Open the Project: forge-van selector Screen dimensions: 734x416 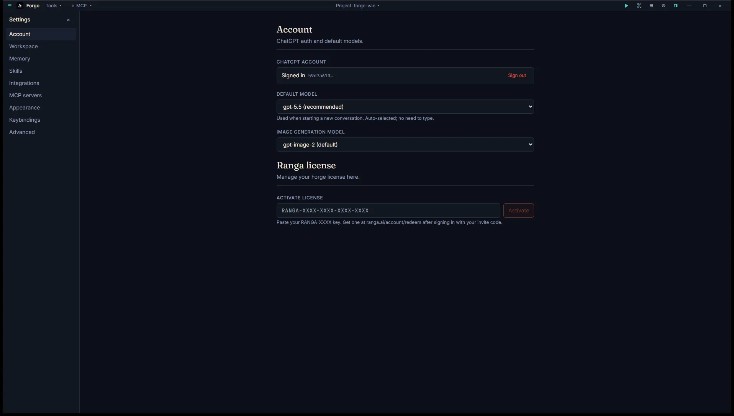358,6
